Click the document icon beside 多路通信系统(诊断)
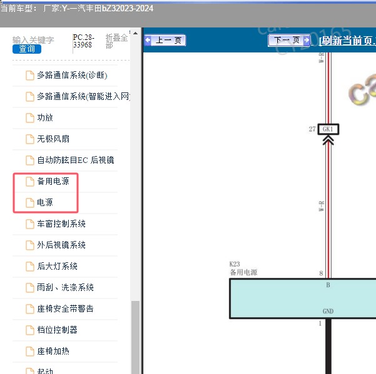The height and width of the screenshot is (374, 376). (30, 76)
